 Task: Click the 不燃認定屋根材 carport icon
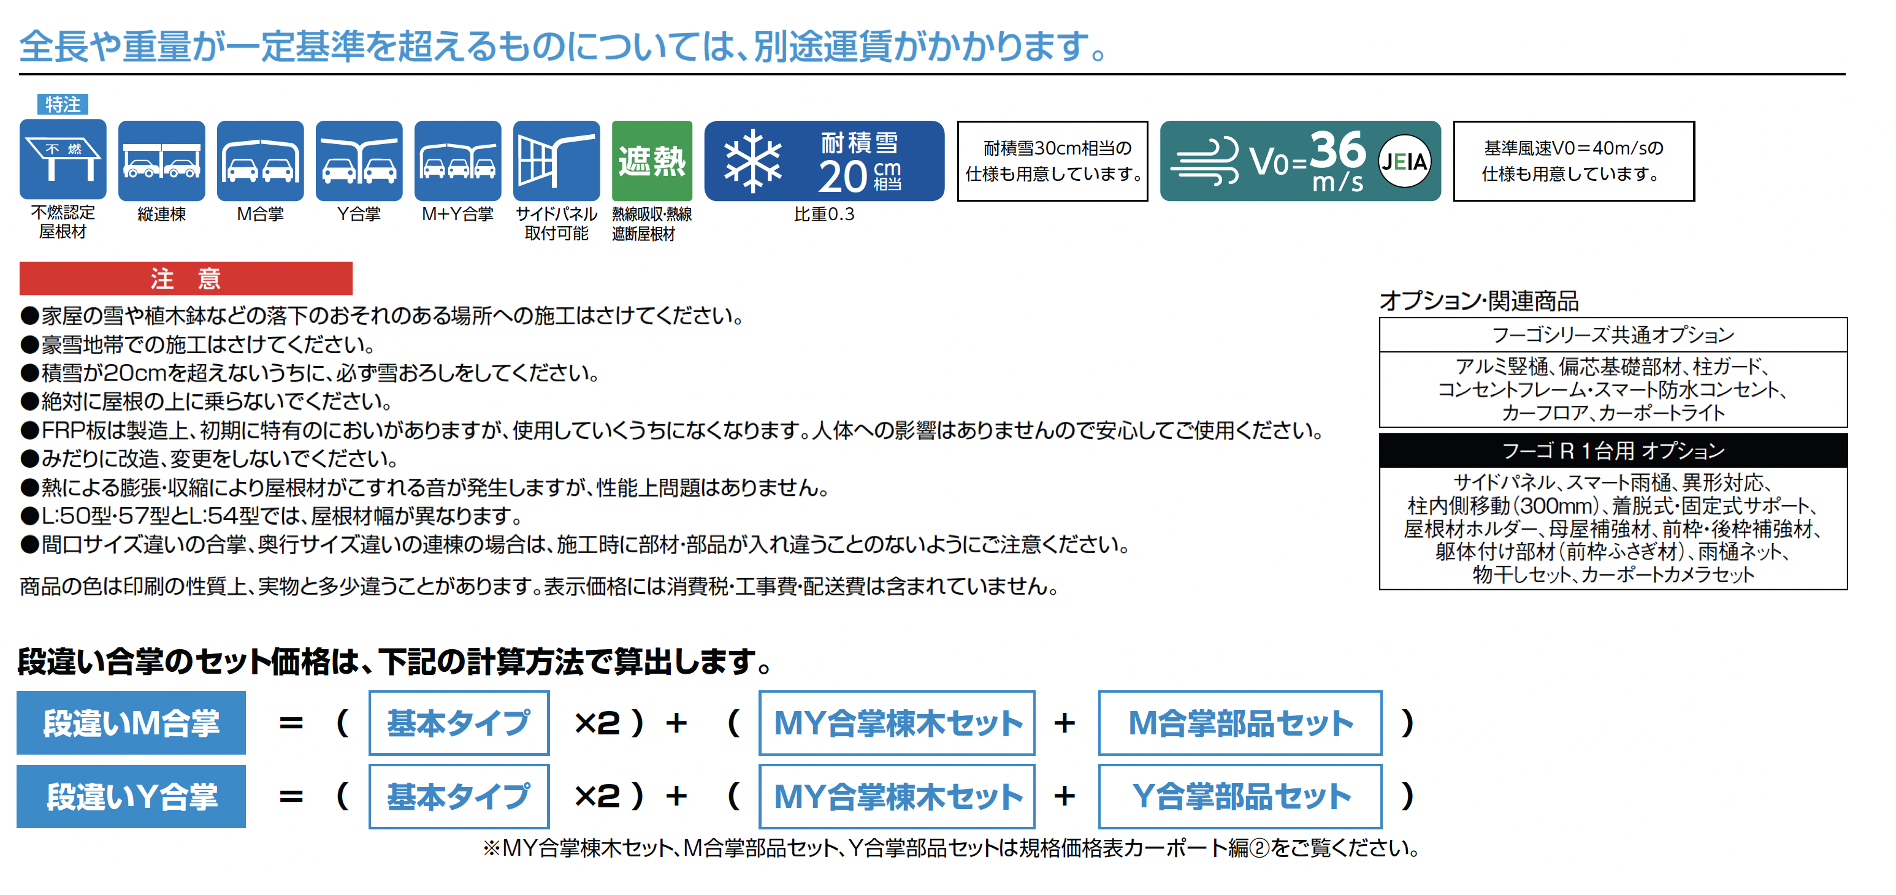(63, 160)
